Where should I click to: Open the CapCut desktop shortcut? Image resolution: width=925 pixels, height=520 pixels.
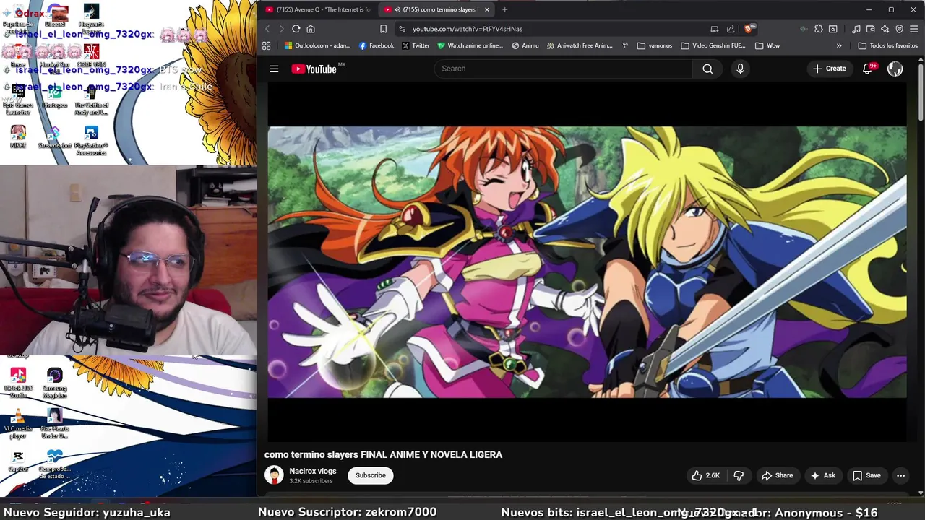click(18, 461)
